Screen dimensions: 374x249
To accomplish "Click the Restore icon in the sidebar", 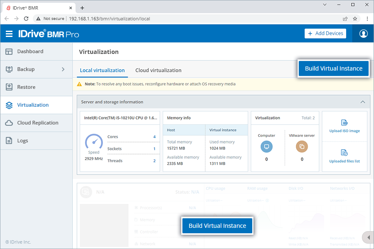I will (9, 87).
